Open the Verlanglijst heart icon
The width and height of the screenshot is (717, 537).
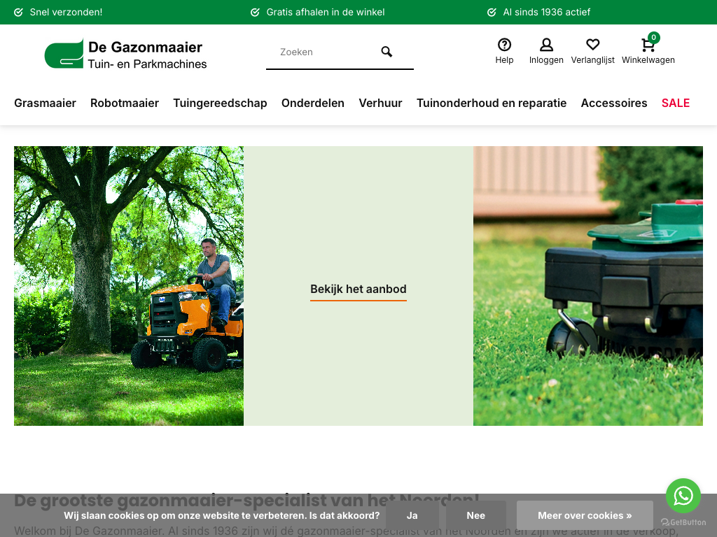592,45
